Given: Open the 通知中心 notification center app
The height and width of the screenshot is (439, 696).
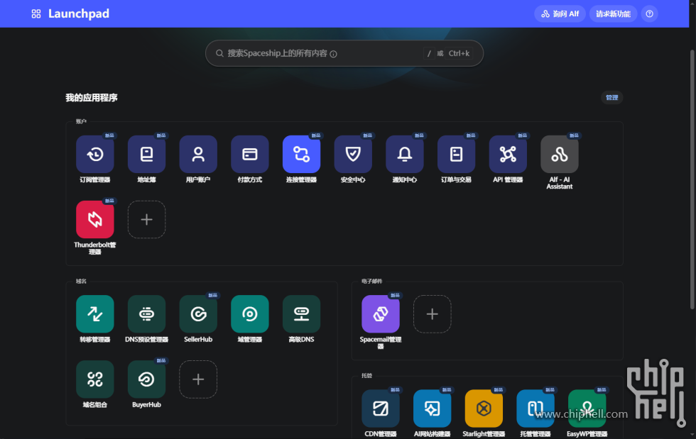Looking at the screenshot, I should click(404, 155).
